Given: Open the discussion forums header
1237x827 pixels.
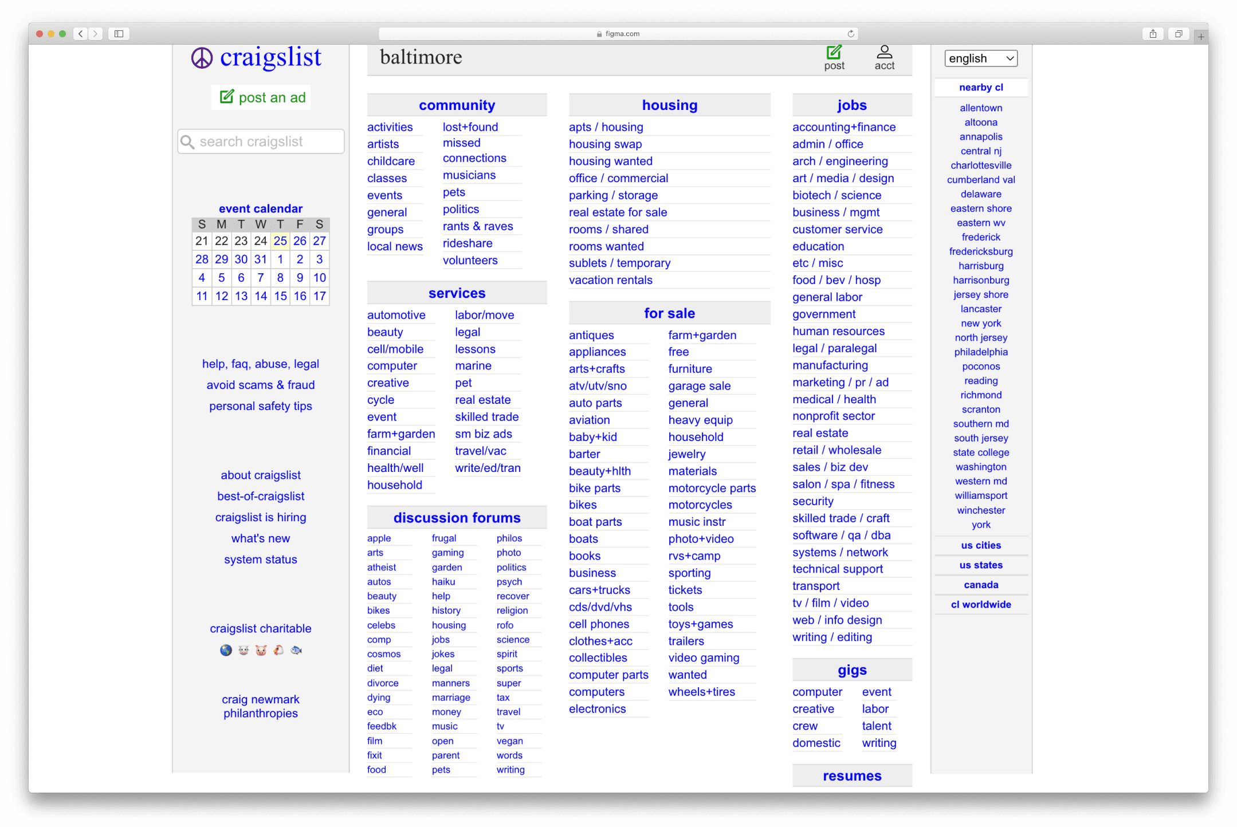Looking at the screenshot, I should click(457, 518).
